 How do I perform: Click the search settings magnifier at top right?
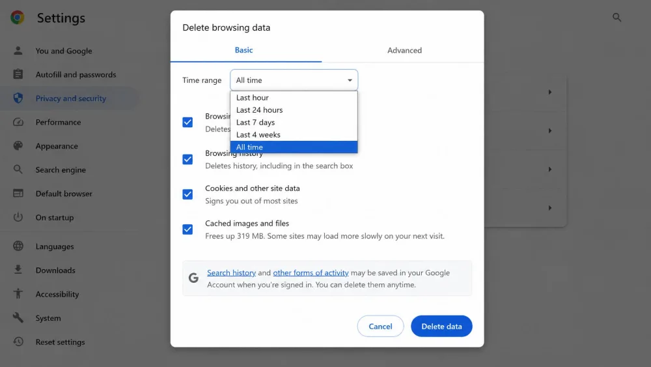pos(617,18)
